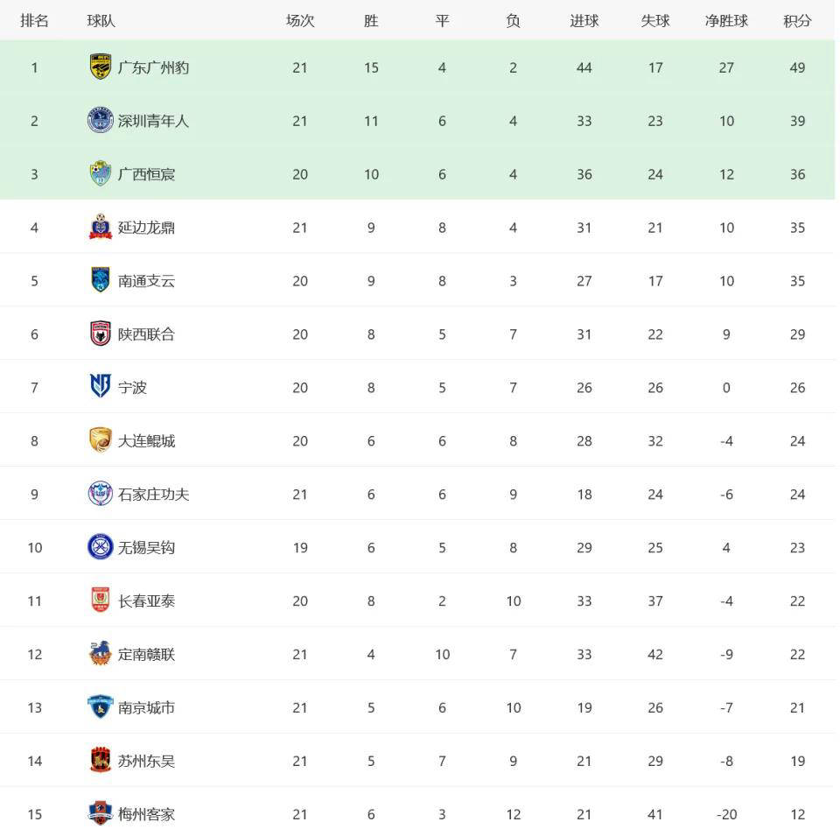840x829 pixels.
Task: Click the 排名 column header
Action: pyautogui.click(x=34, y=21)
